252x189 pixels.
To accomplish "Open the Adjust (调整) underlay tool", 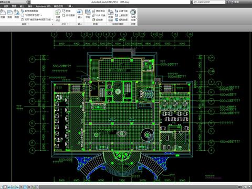I will 17,14.
